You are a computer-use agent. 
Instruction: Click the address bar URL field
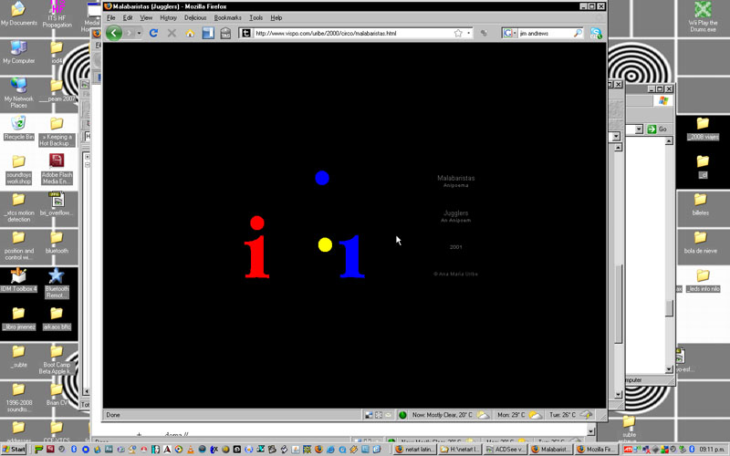coord(347,33)
